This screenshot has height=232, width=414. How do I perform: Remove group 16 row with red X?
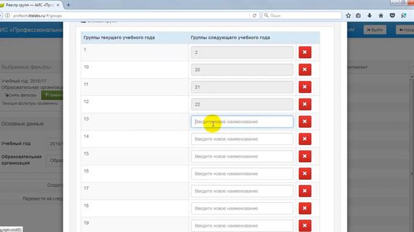point(305,173)
